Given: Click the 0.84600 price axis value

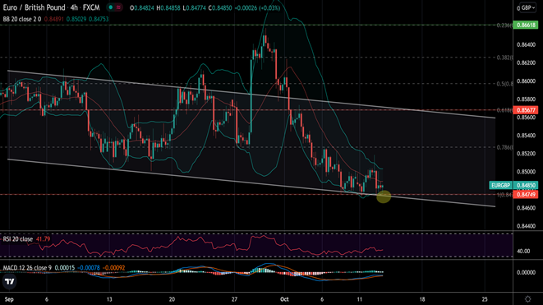Looking at the screenshot, I should click(526, 208).
